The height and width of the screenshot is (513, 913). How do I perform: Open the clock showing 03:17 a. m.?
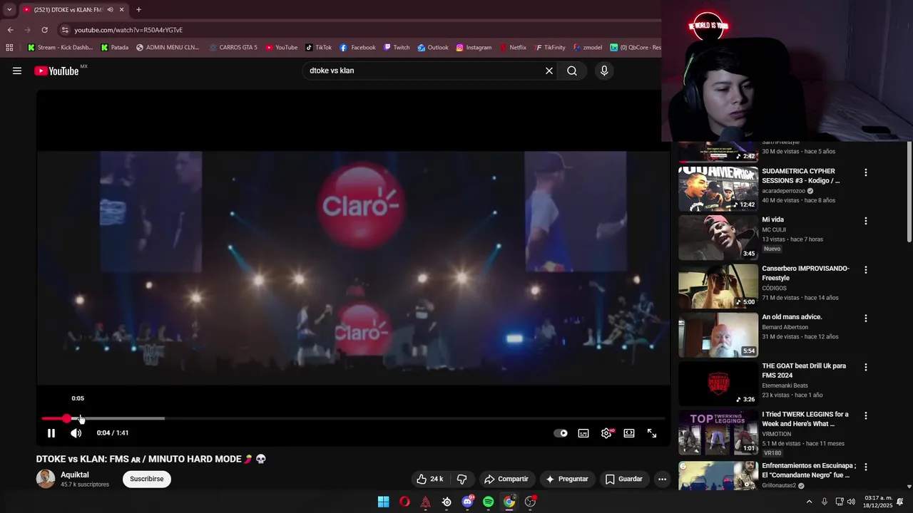tap(878, 502)
